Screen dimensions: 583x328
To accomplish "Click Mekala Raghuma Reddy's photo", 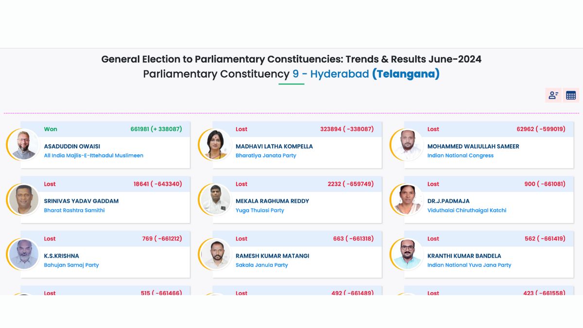I will click(x=215, y=200).
